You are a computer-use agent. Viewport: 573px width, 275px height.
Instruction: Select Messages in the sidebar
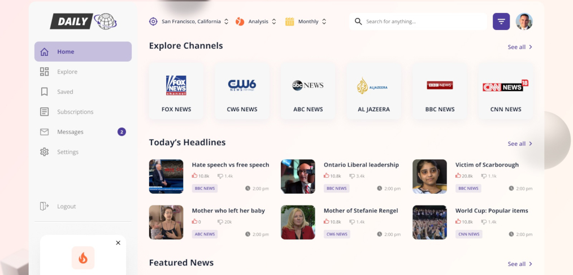tap(83, 132)
